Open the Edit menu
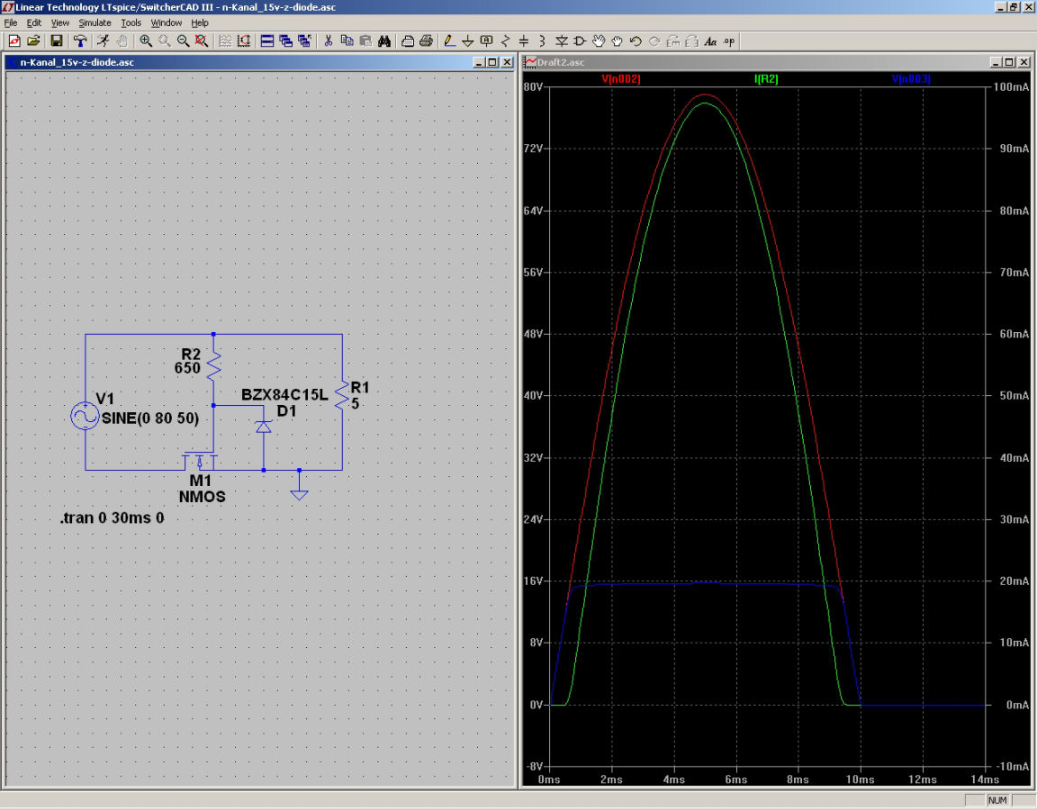Viewport: 1037px width, 810px height. click(x=33, y=22)
